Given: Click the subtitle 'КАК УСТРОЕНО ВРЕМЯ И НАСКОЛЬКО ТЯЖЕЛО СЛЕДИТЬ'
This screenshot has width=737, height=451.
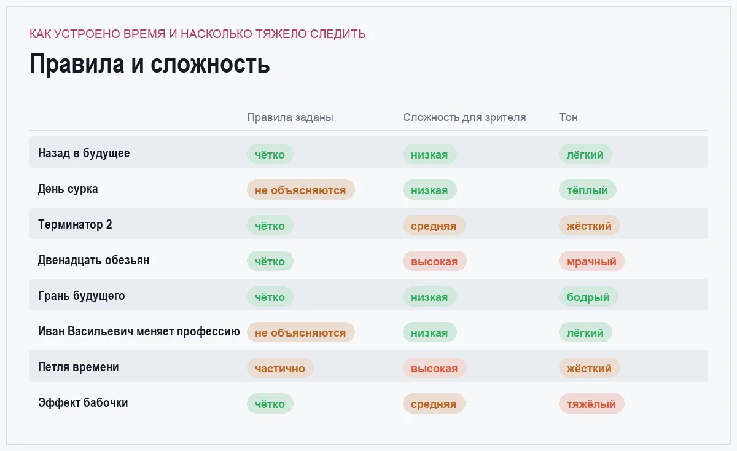Looking at the screenshot, I should coord(198,34).
